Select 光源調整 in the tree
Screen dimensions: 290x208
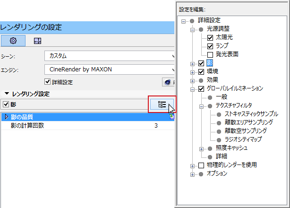coord(218,29)
